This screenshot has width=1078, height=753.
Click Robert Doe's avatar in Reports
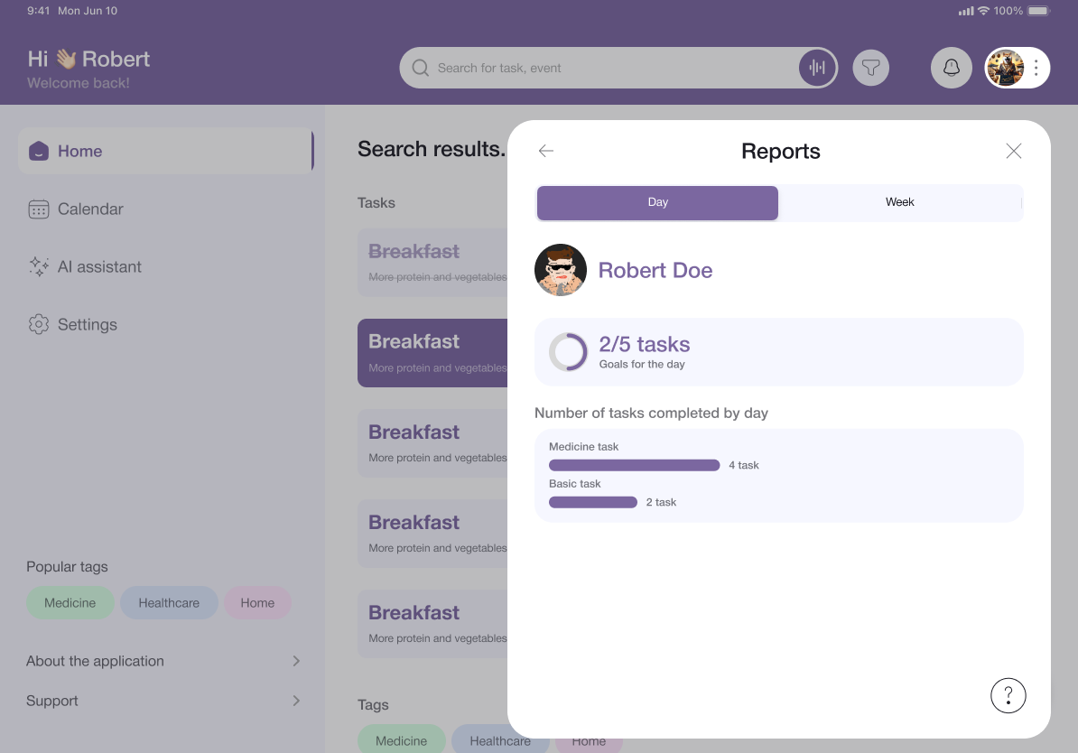tap(561, 270)
